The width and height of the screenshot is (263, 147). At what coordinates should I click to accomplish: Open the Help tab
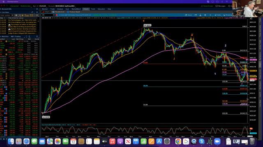click(x=109, y=9)
